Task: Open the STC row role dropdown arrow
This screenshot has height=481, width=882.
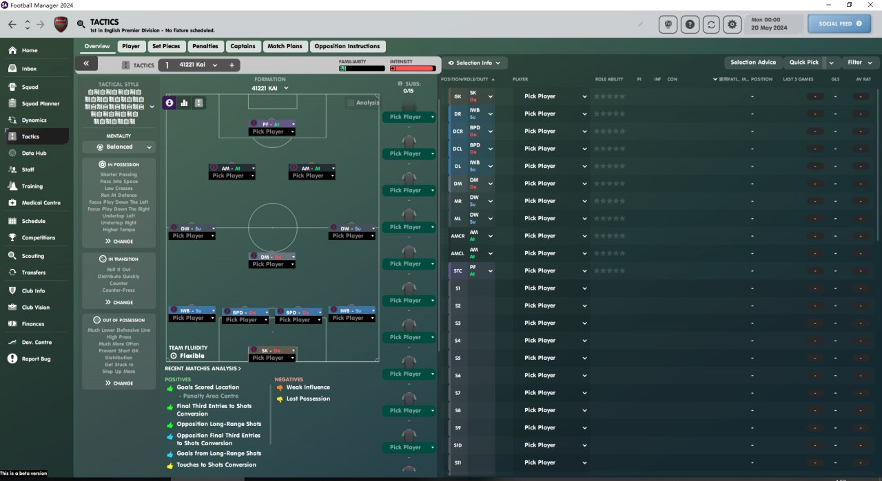Action: pos(491,271)
